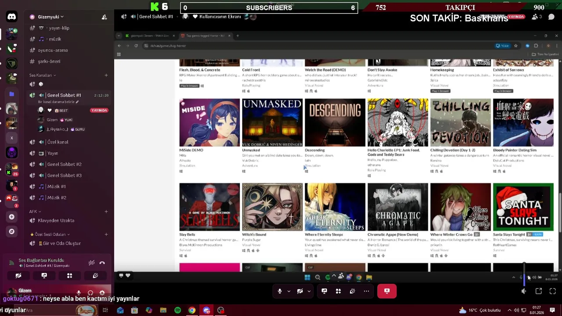The width and height of the screenshot is (562, 316).
Task: Open microphone options dropdown arrow
Action: coord(288,291)
